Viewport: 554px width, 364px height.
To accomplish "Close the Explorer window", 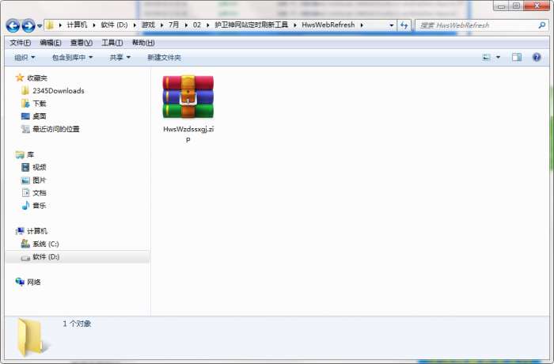I will coord(537,6).
